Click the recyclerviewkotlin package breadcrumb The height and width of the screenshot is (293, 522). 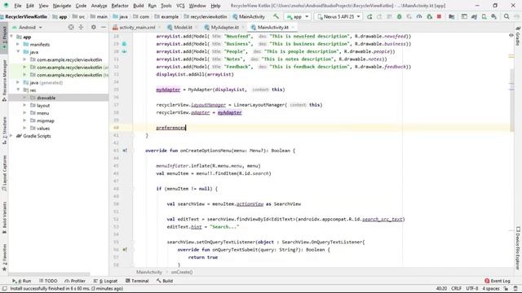tap(206, 16)
